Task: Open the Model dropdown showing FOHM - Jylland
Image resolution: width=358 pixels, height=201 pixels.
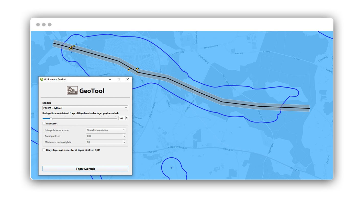Action: pos(85,108)
